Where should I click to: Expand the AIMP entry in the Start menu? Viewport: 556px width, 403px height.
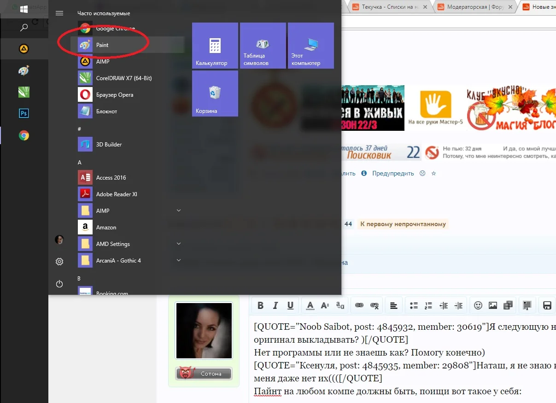pyautogui.click(x=178, y=210)
